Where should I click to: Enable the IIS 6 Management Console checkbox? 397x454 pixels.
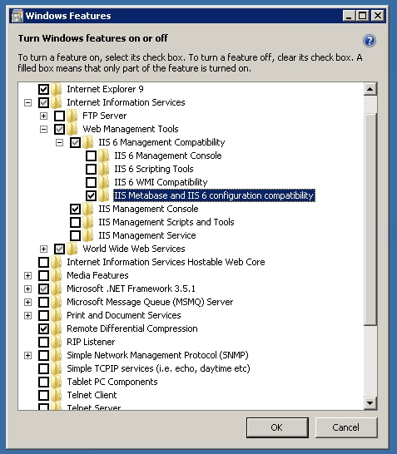pos(92,155)
